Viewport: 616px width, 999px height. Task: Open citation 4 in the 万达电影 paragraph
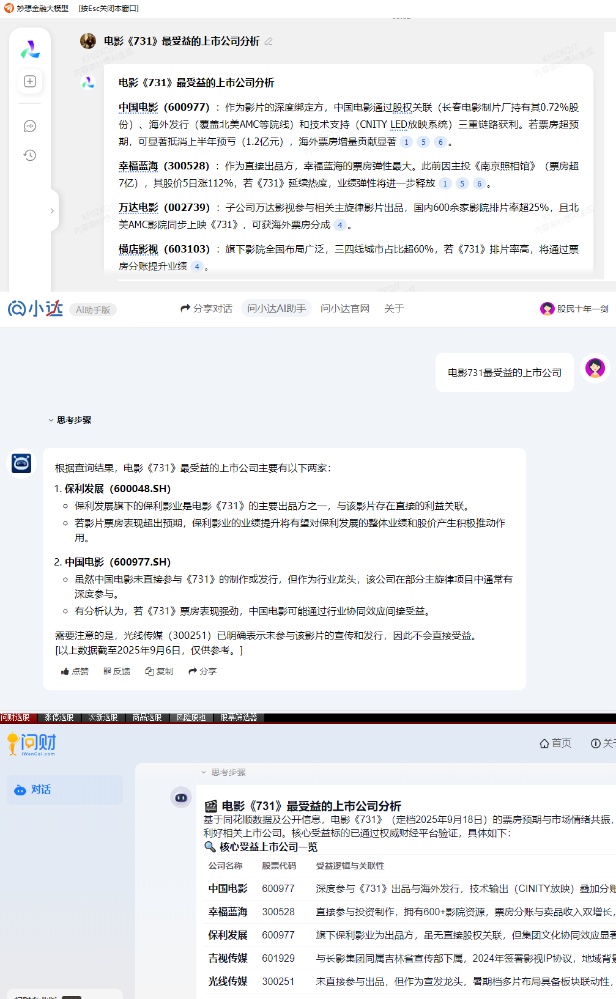click(340, 225)
